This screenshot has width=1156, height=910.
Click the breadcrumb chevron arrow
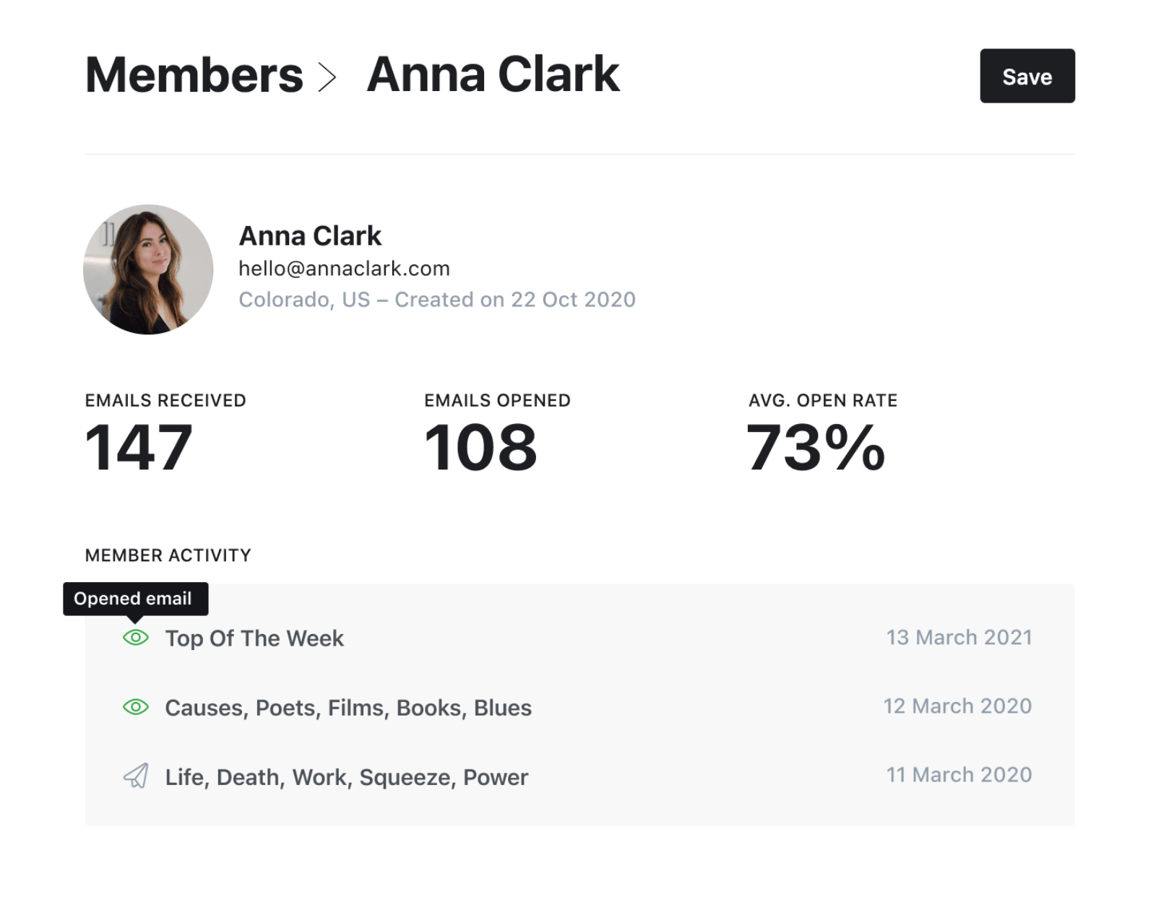tap(327, 77)
